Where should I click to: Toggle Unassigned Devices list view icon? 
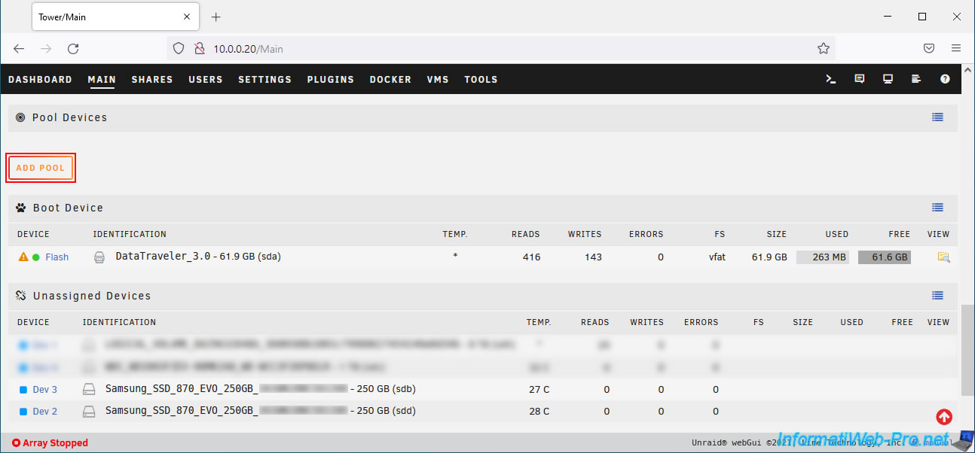[x=937, y=296]
